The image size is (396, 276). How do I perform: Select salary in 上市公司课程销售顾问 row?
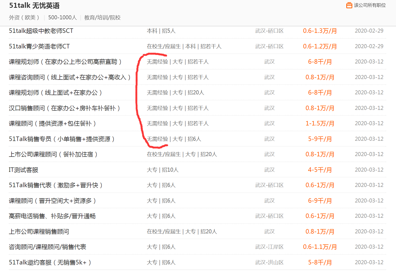pos(320,232)
